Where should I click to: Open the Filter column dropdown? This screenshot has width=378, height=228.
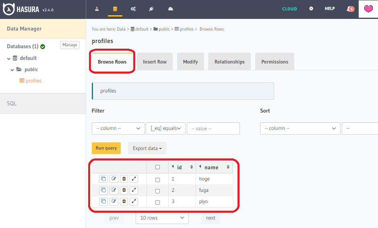click(118, 128)
